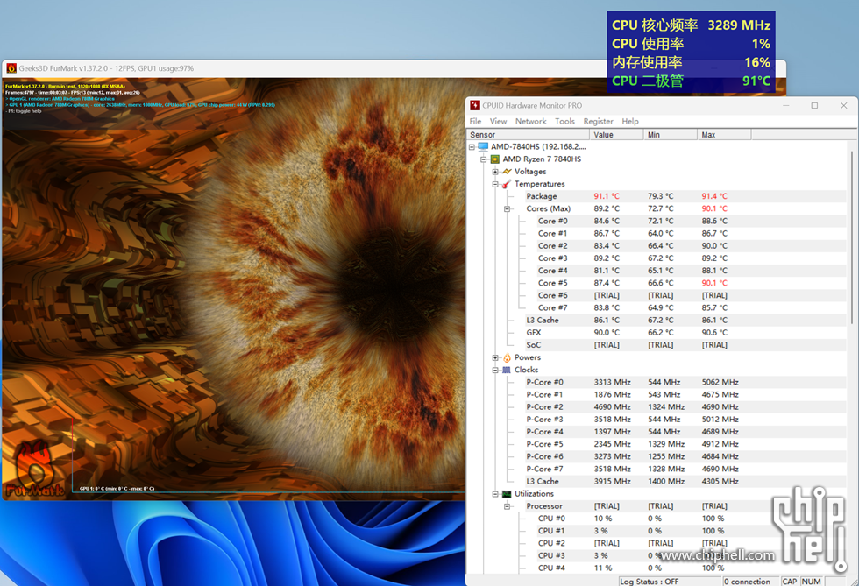Select the GFX temperature row
This screenshot has width=859, height=586.
(x=657, y=333)
